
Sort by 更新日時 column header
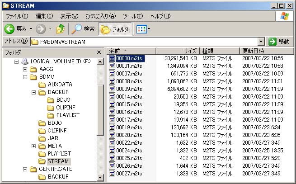pos(267,51)
